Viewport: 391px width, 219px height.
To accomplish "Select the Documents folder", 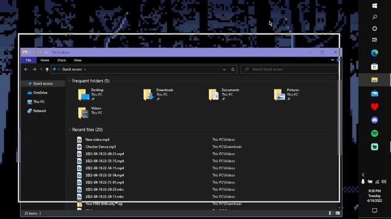I will [x=224, y=94].
